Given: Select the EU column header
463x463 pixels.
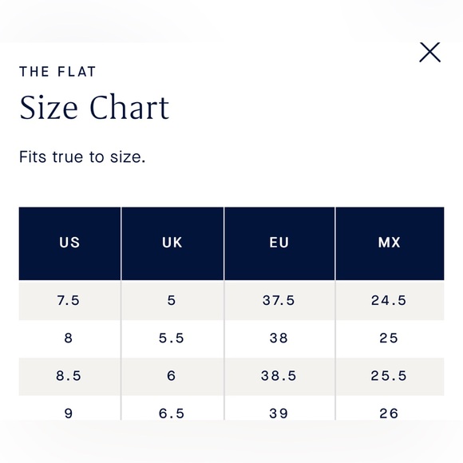Looking at the screenshot, I should [279, 243].
